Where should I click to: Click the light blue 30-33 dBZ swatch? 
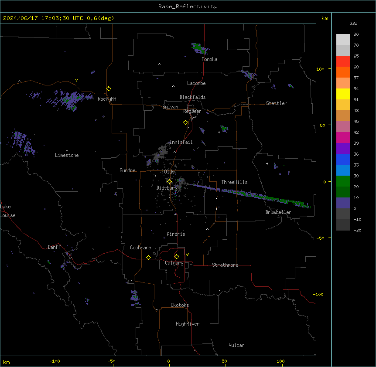coord(343,170)
